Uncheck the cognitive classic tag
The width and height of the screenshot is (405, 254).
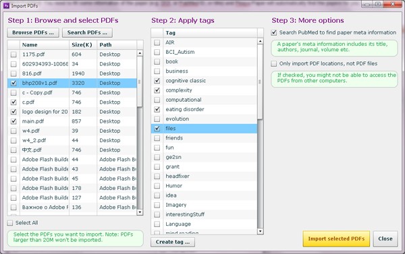pos(157,81)
